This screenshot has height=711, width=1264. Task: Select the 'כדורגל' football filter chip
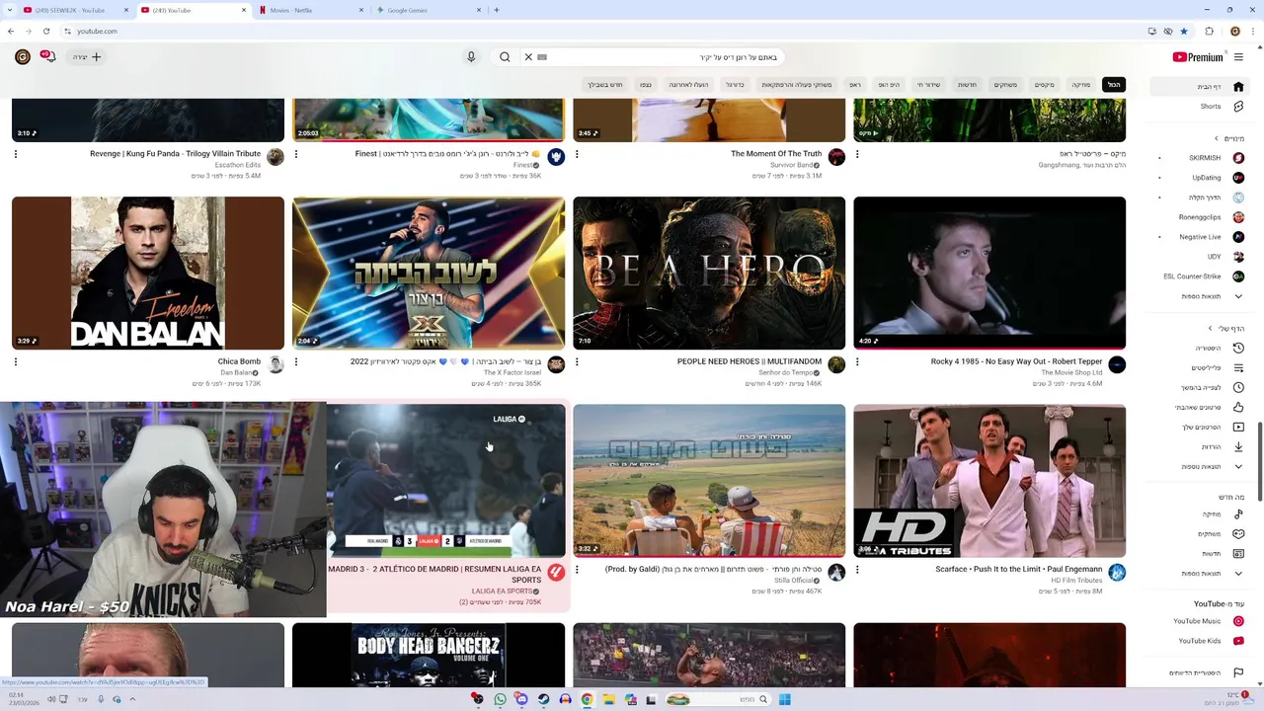point(735,85)
